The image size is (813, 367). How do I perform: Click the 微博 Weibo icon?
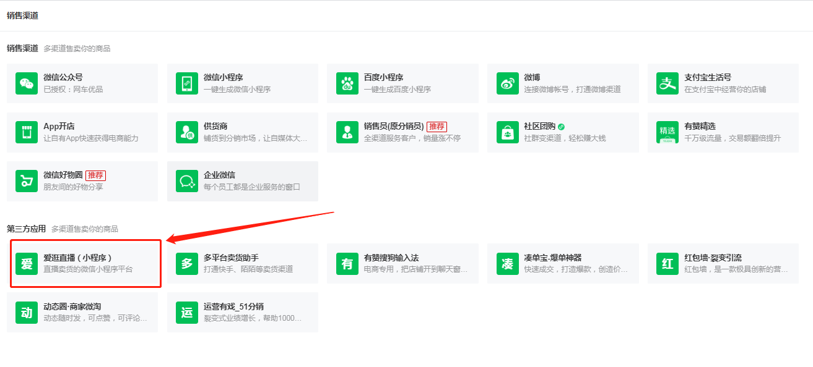coord(508,83)
